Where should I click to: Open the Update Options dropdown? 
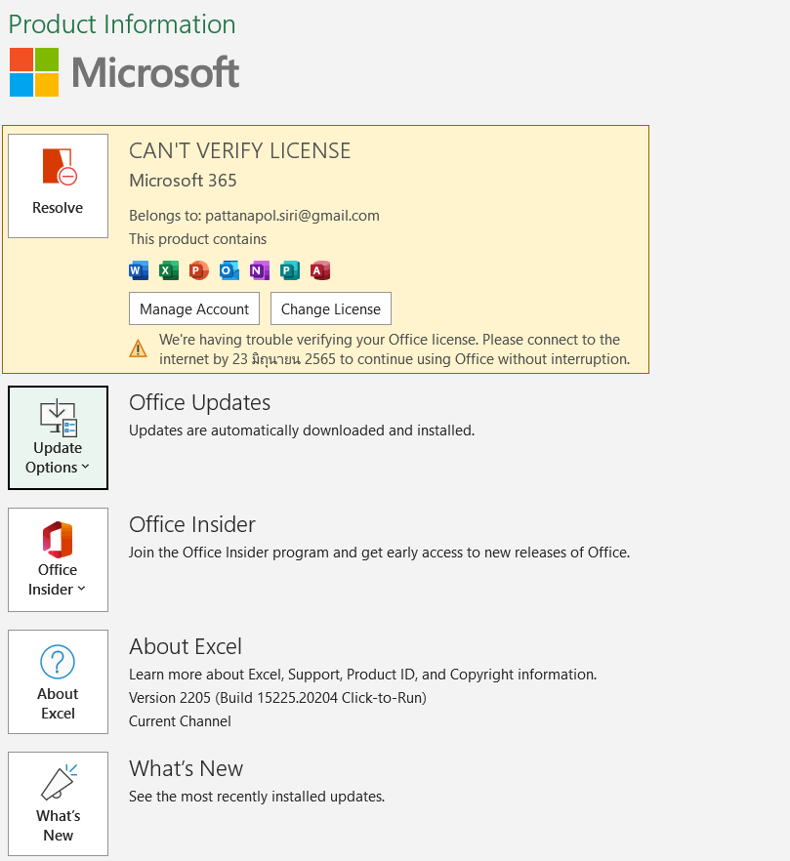(58, 437)
